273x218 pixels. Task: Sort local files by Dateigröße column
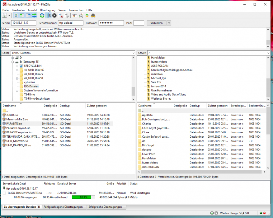tap(50, 106)
